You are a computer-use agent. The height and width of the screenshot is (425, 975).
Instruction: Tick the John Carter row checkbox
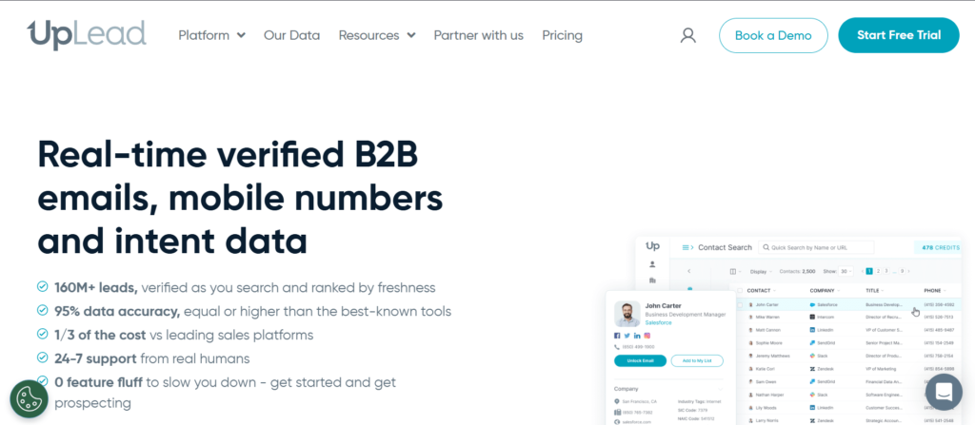(740, 304)
